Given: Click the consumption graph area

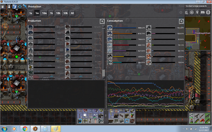Looking at the screenshot, I should point(145,94).
